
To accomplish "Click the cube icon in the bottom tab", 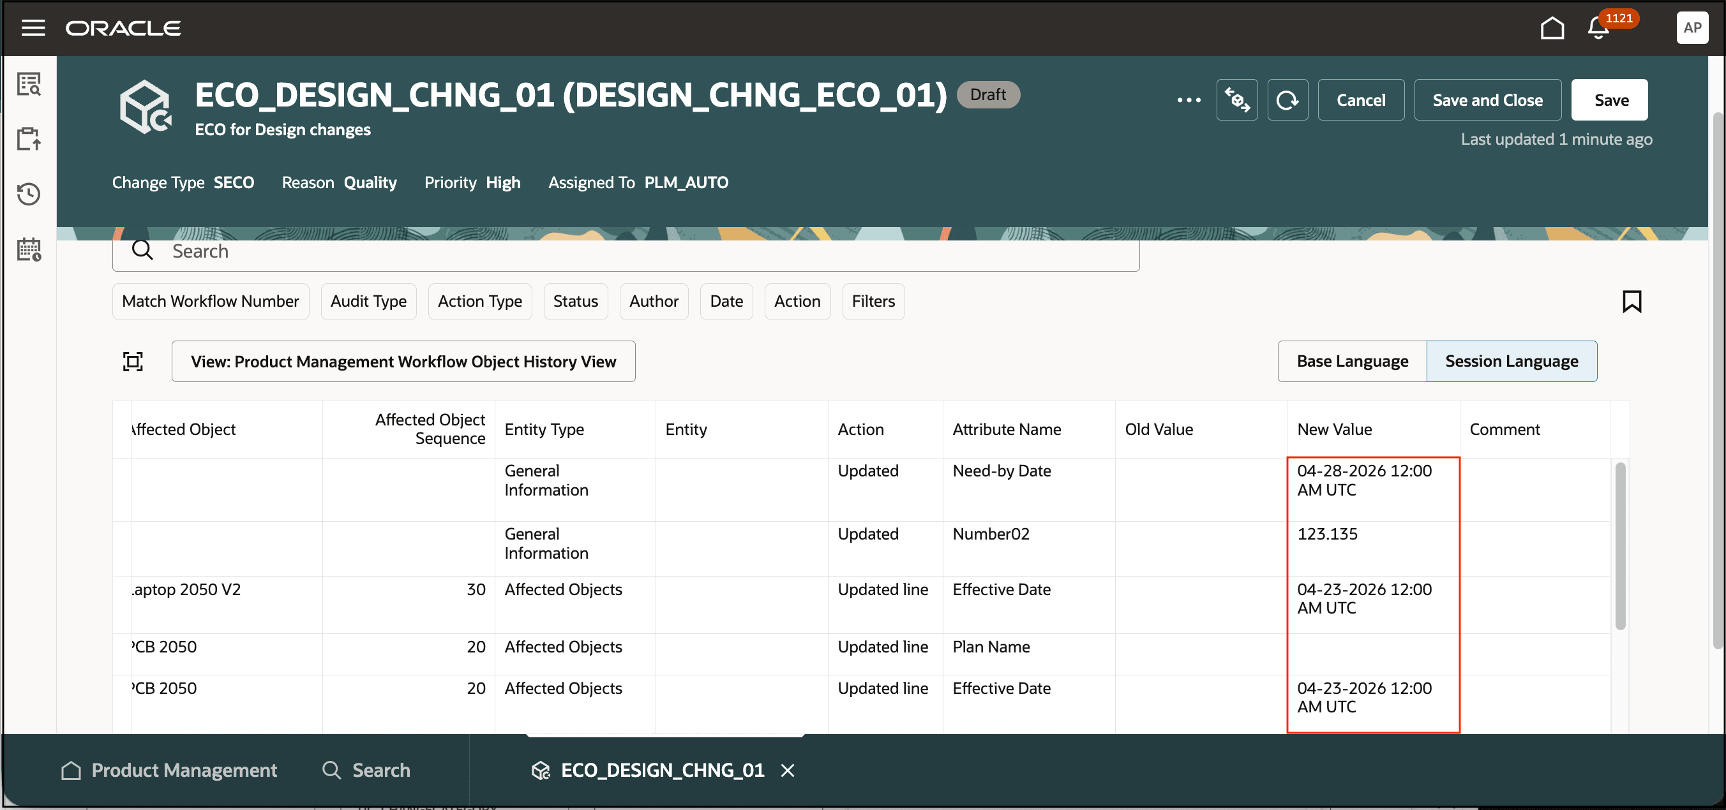I will pos(540,770).
